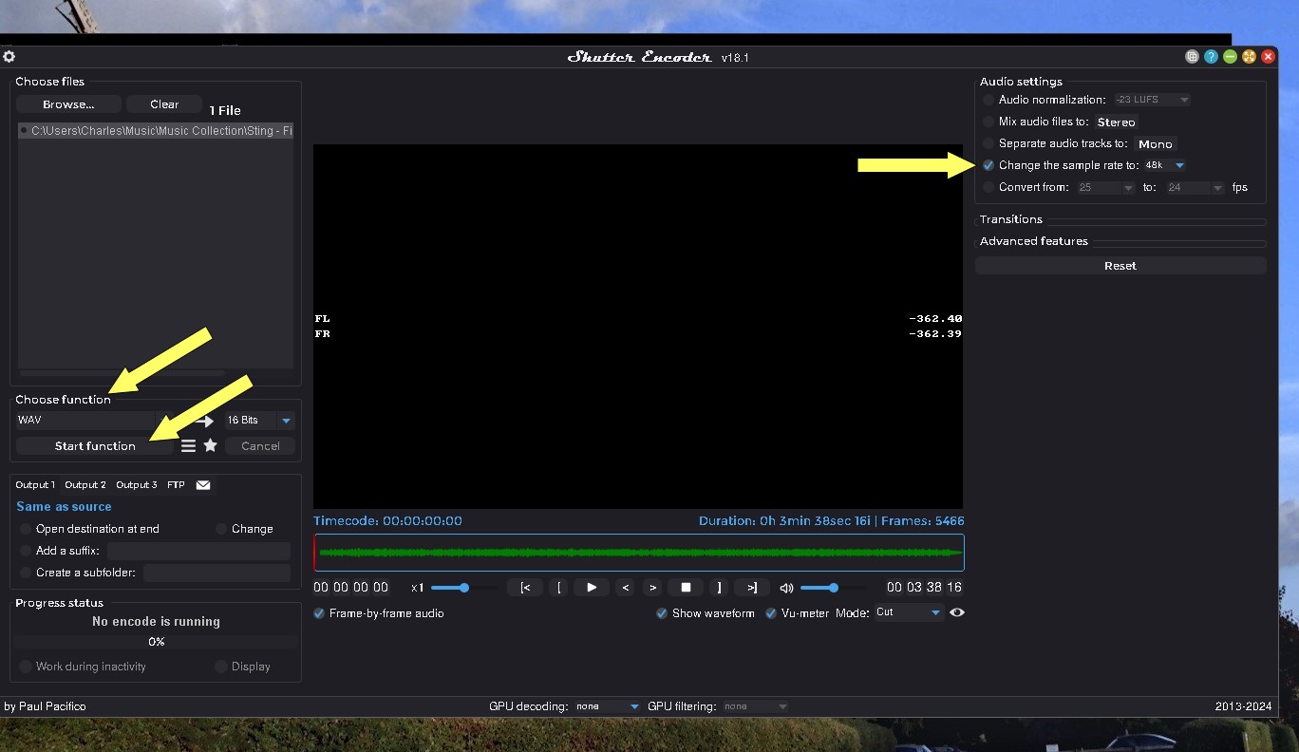Open the convert to 24 fps dropdown
Viewport: 1299px width, 752px height.
(1195, 187)
